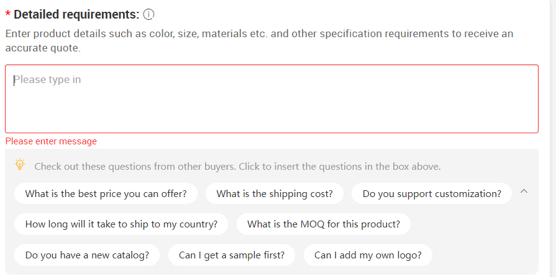Click the lightbulb tip icon
The width and height of the screenshot is (556, 277).
coord(20,164)
